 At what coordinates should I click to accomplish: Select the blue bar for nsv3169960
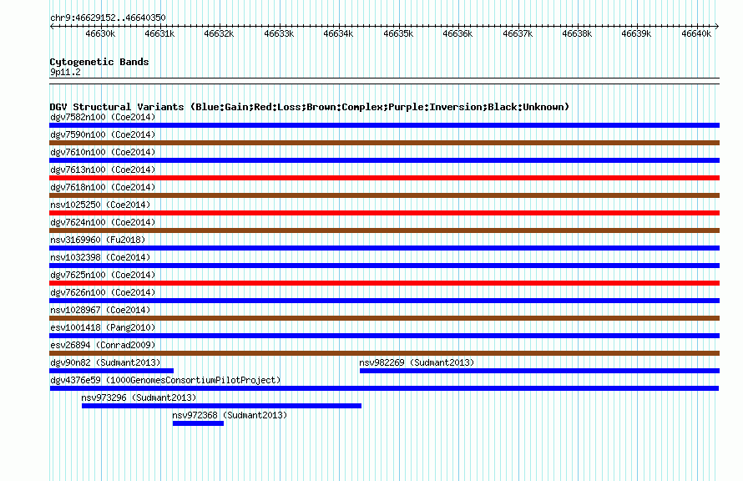pos(384,248)
